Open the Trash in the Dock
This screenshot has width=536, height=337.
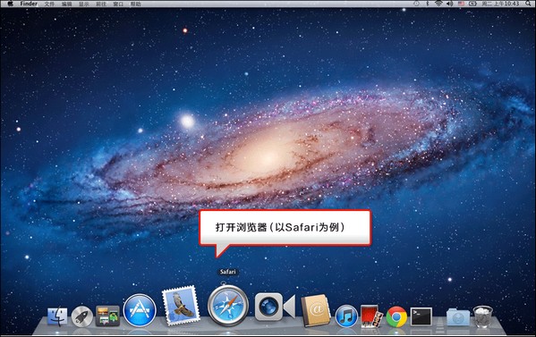click(x=483, y=316)
